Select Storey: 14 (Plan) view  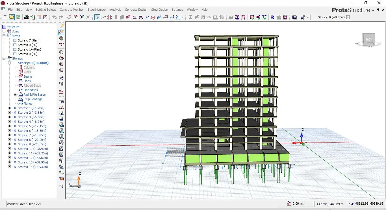click(29, 49)
